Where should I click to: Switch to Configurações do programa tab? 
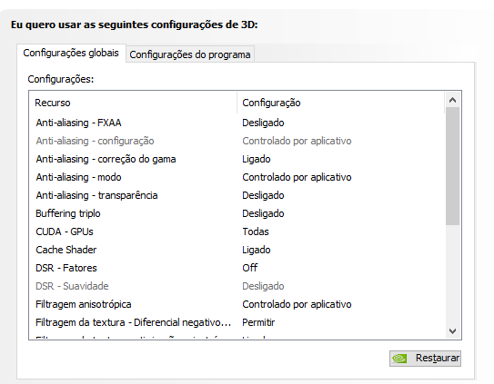tap(190, 54)
